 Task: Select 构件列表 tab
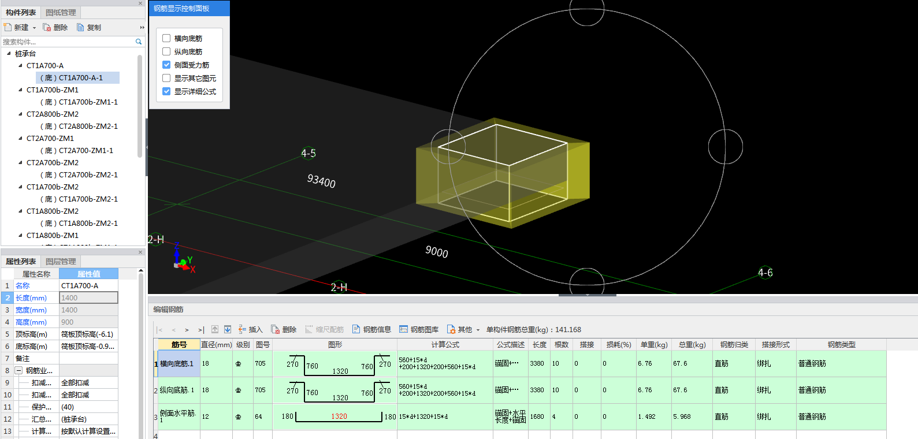[21, 12]
